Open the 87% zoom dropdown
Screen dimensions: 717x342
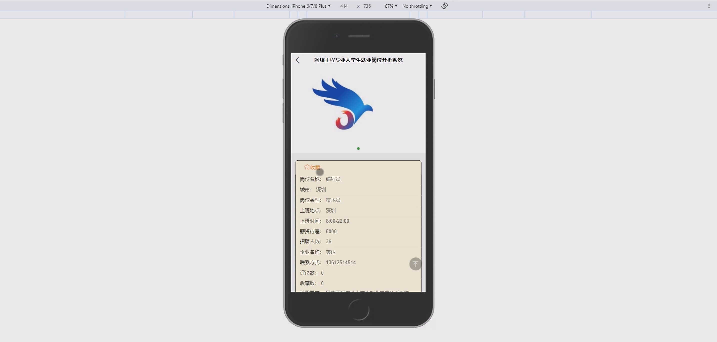(x=391, y=6)
